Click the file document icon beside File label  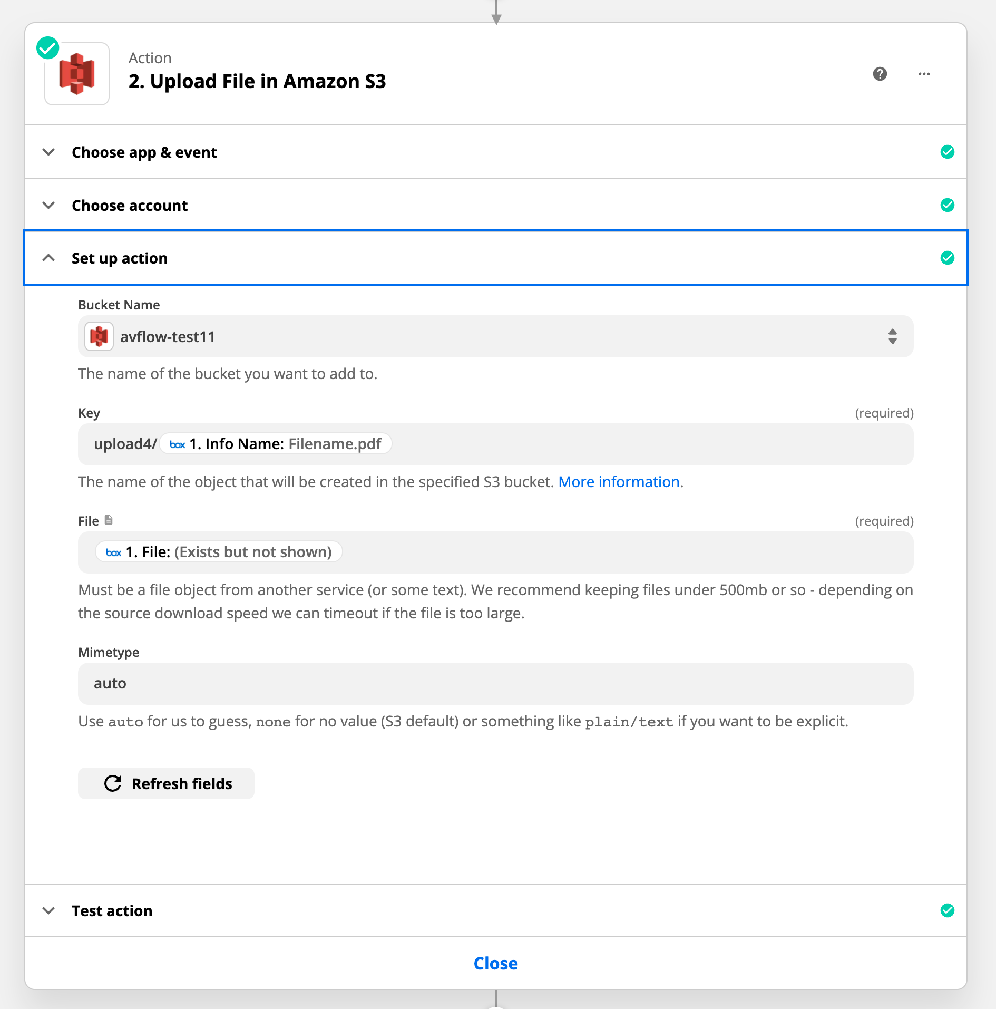[109, 520]
